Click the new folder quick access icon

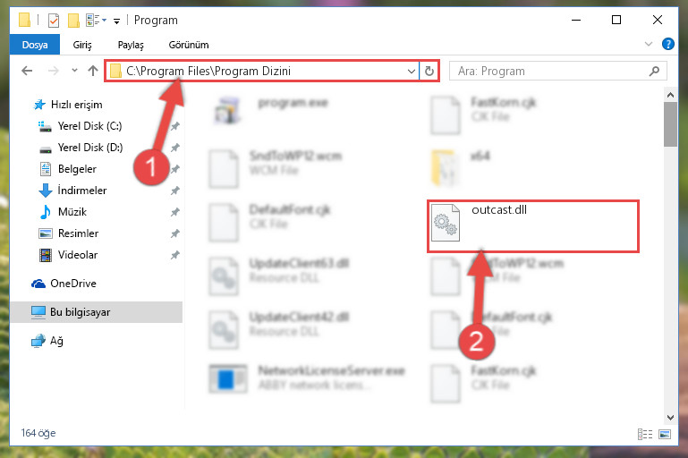[x=73, y=21]
